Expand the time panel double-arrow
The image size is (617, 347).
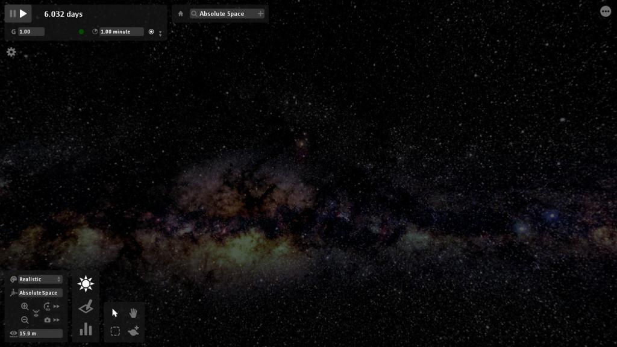[160, 34]
